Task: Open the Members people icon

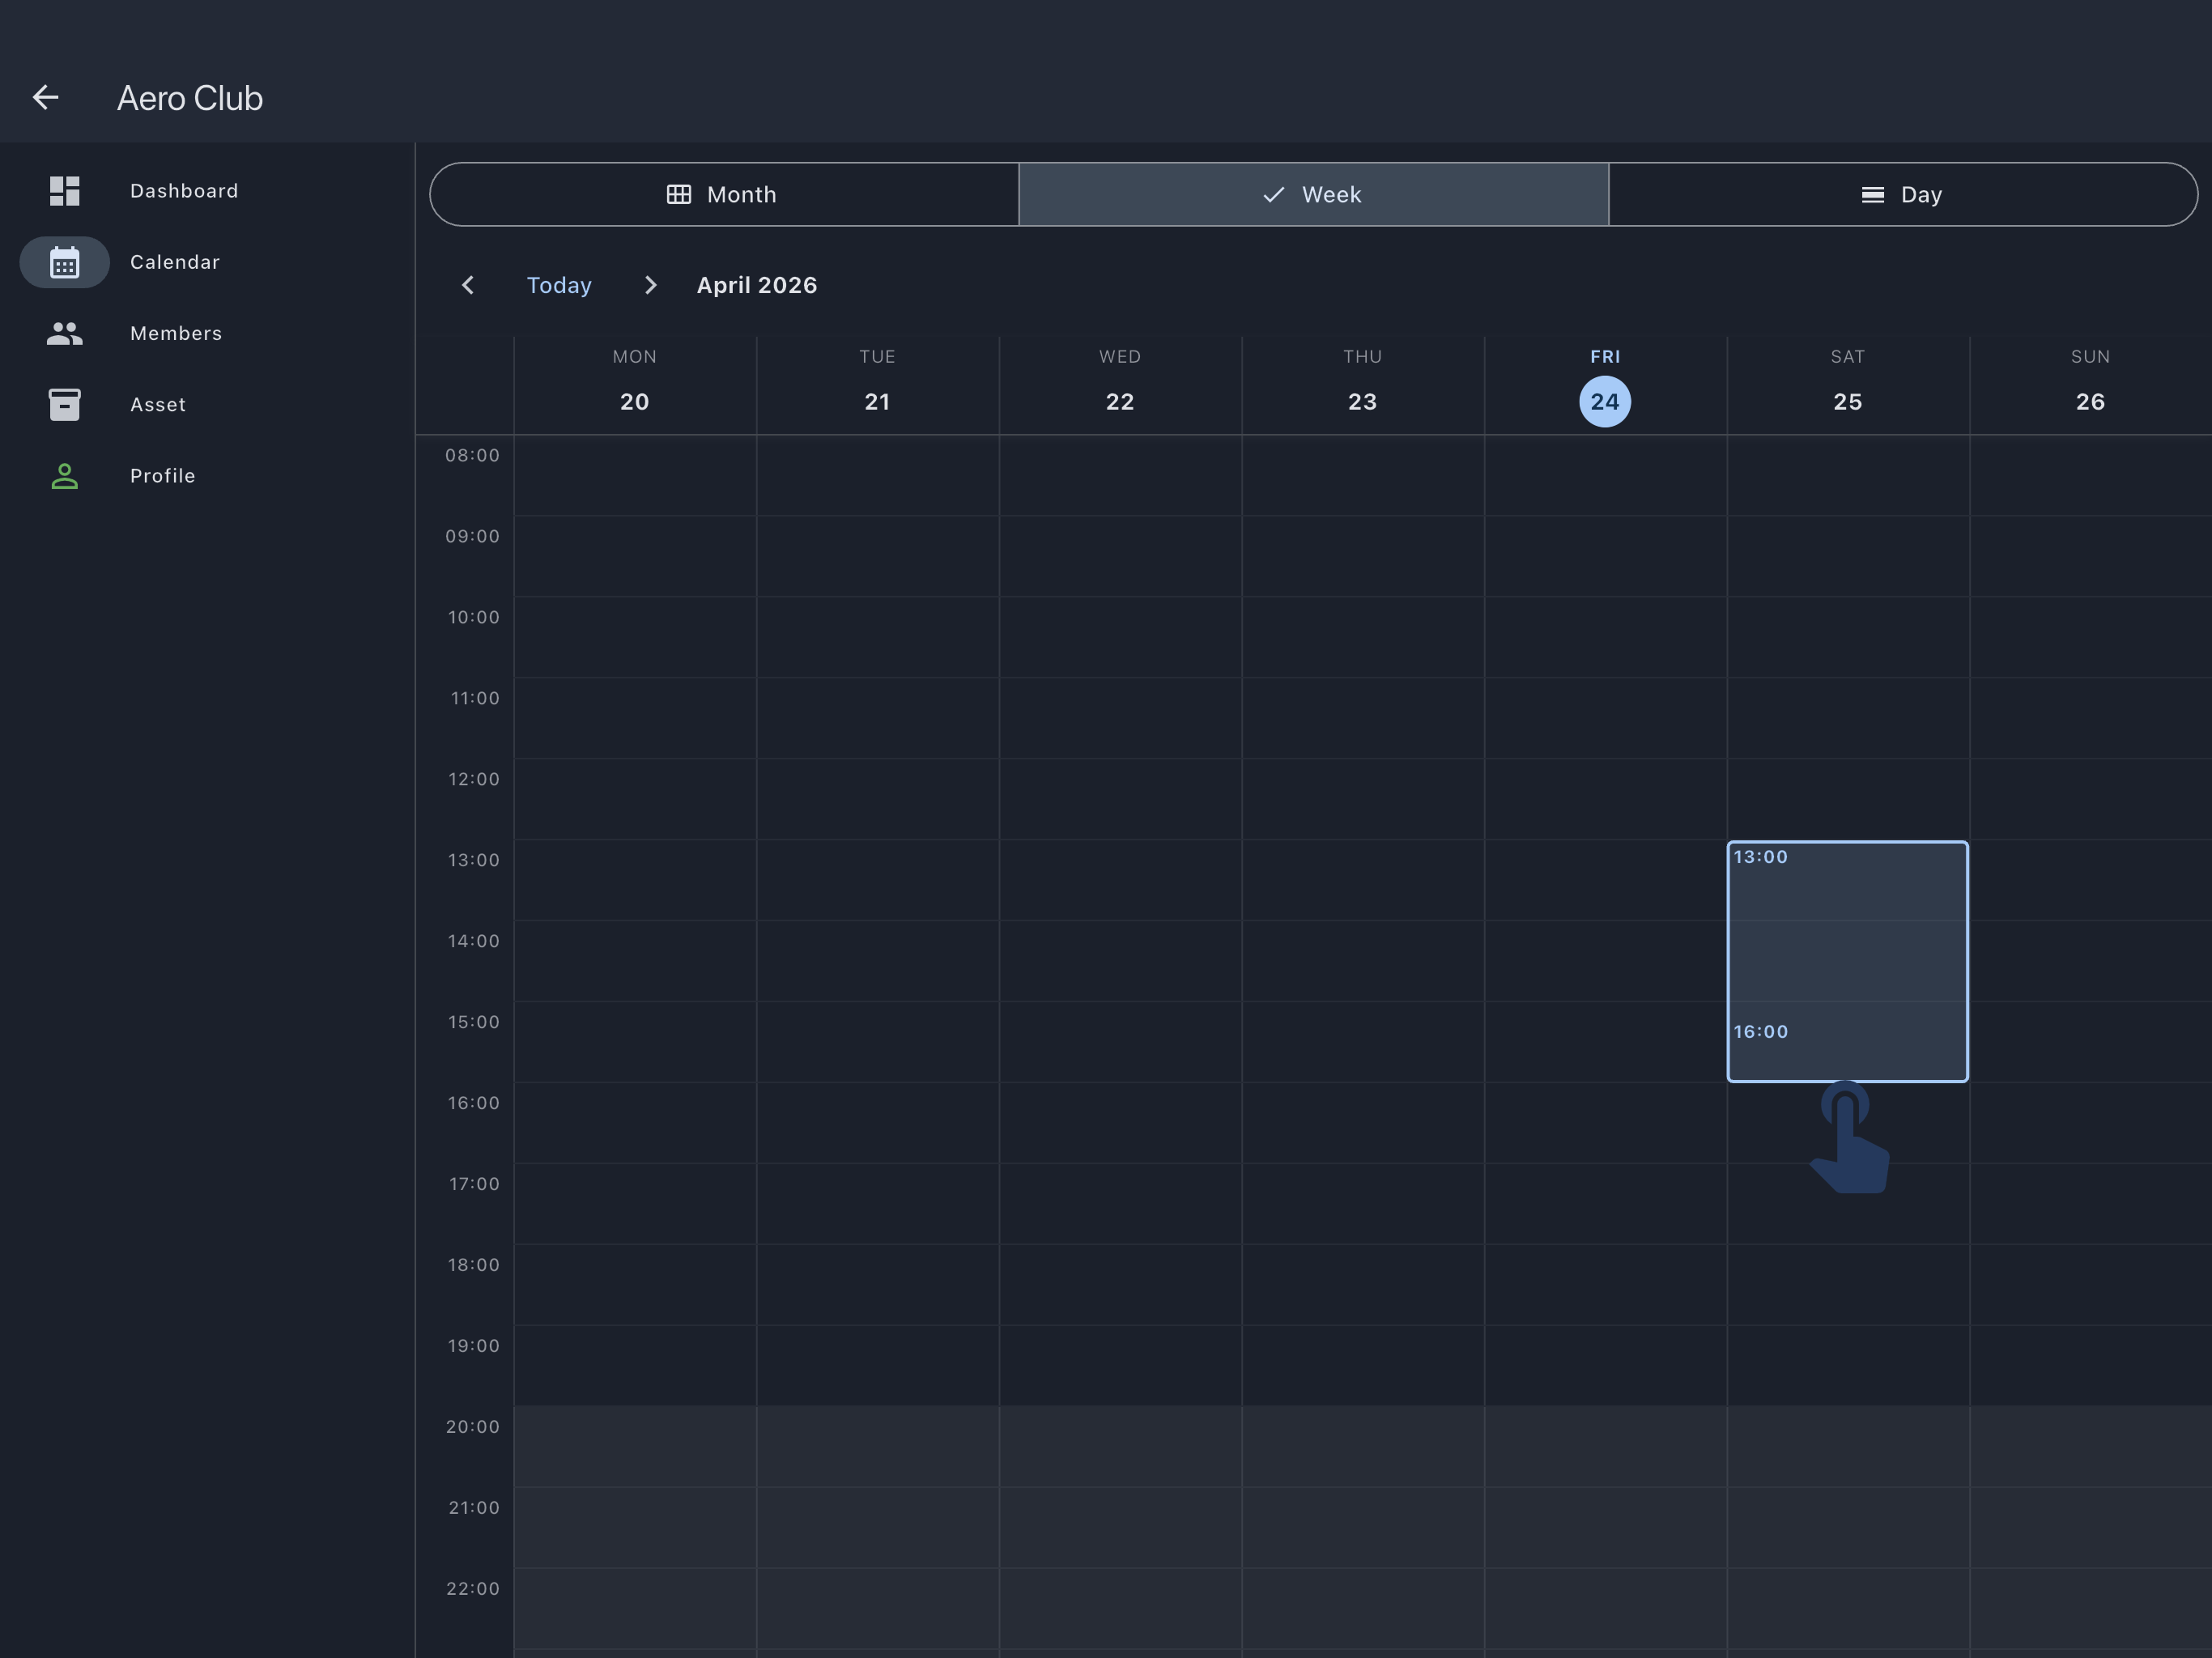Action: 65,334
